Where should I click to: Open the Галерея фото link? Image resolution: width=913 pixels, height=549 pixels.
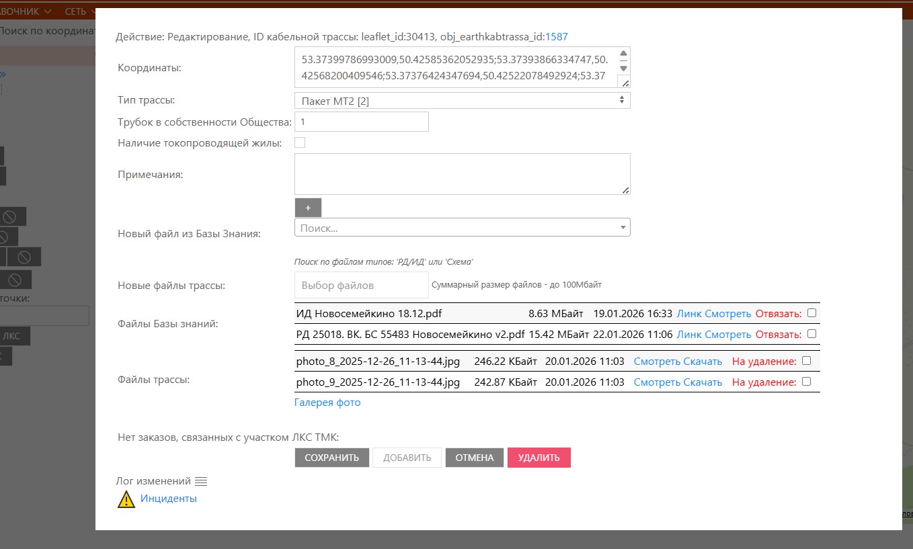(327, 403)
